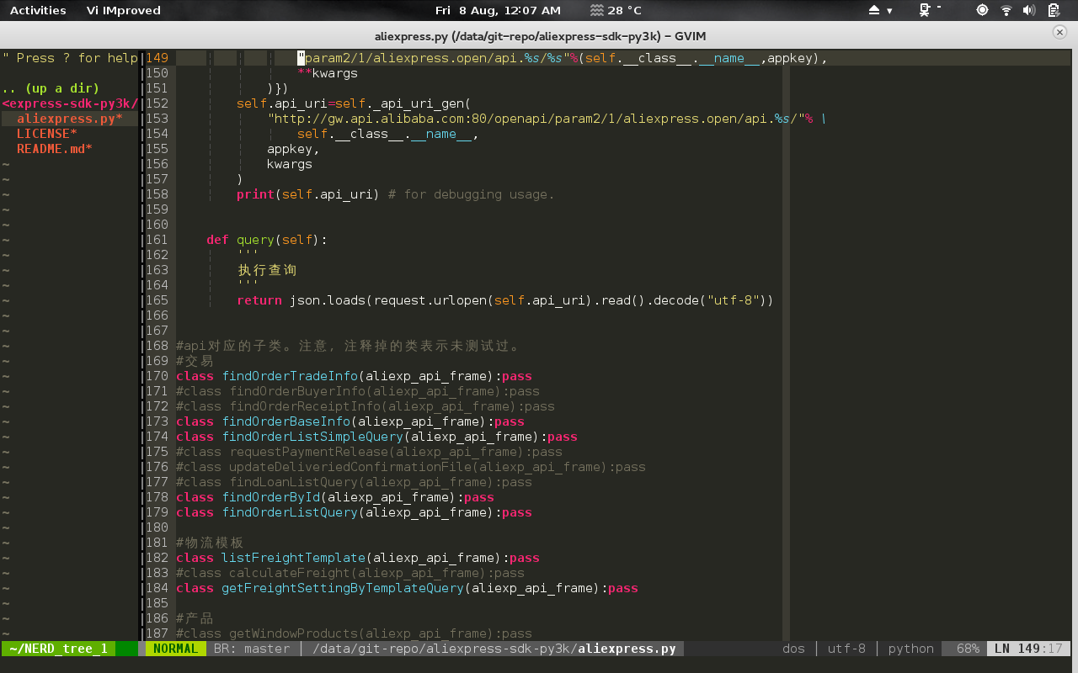The image size is (1078, 673).
Task: Click self._api_uri_gen( on line 152
Action: (x=403, y=103)
